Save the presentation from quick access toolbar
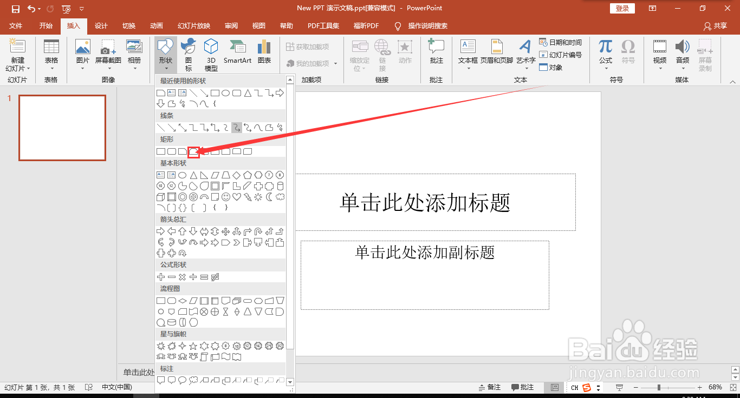The image size is (740, 398). (15, 9)
